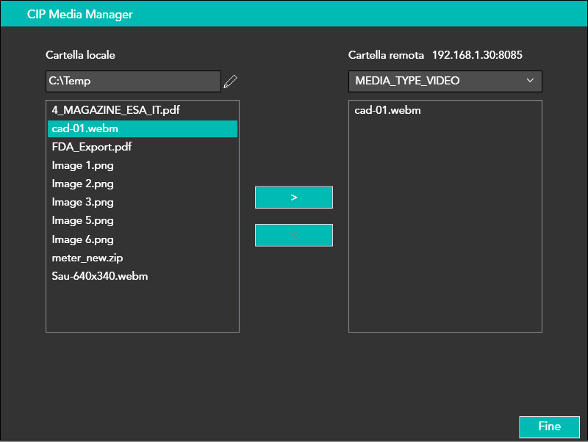Click the Cartella remota address label
Viewport: 588px width, 442px height.
[435, 55]
